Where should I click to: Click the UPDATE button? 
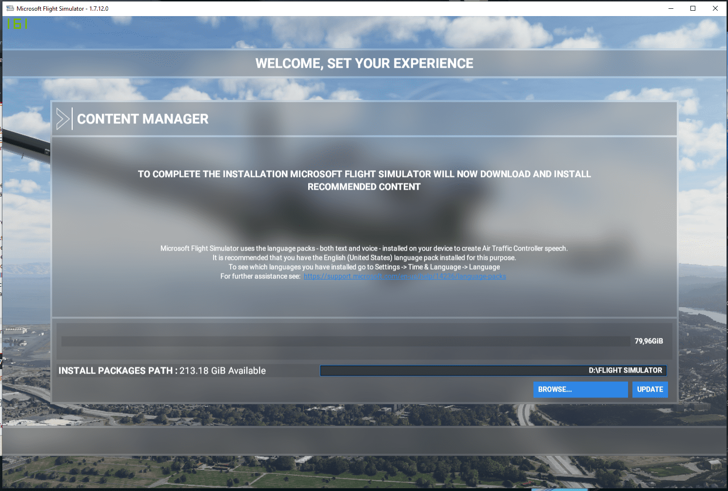coord(650,390)
